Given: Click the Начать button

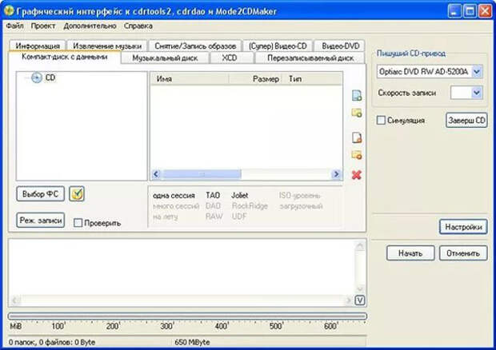Looking at the screenshot, I should click(x=410, y=253).
